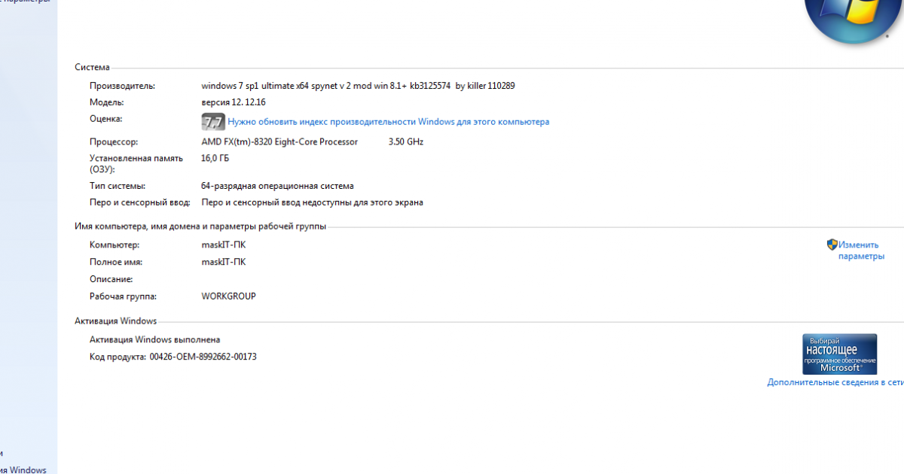904x474 pixels.
Task: Click the Компьютер row value maskIT-ПК
Action: pos(224,245)
